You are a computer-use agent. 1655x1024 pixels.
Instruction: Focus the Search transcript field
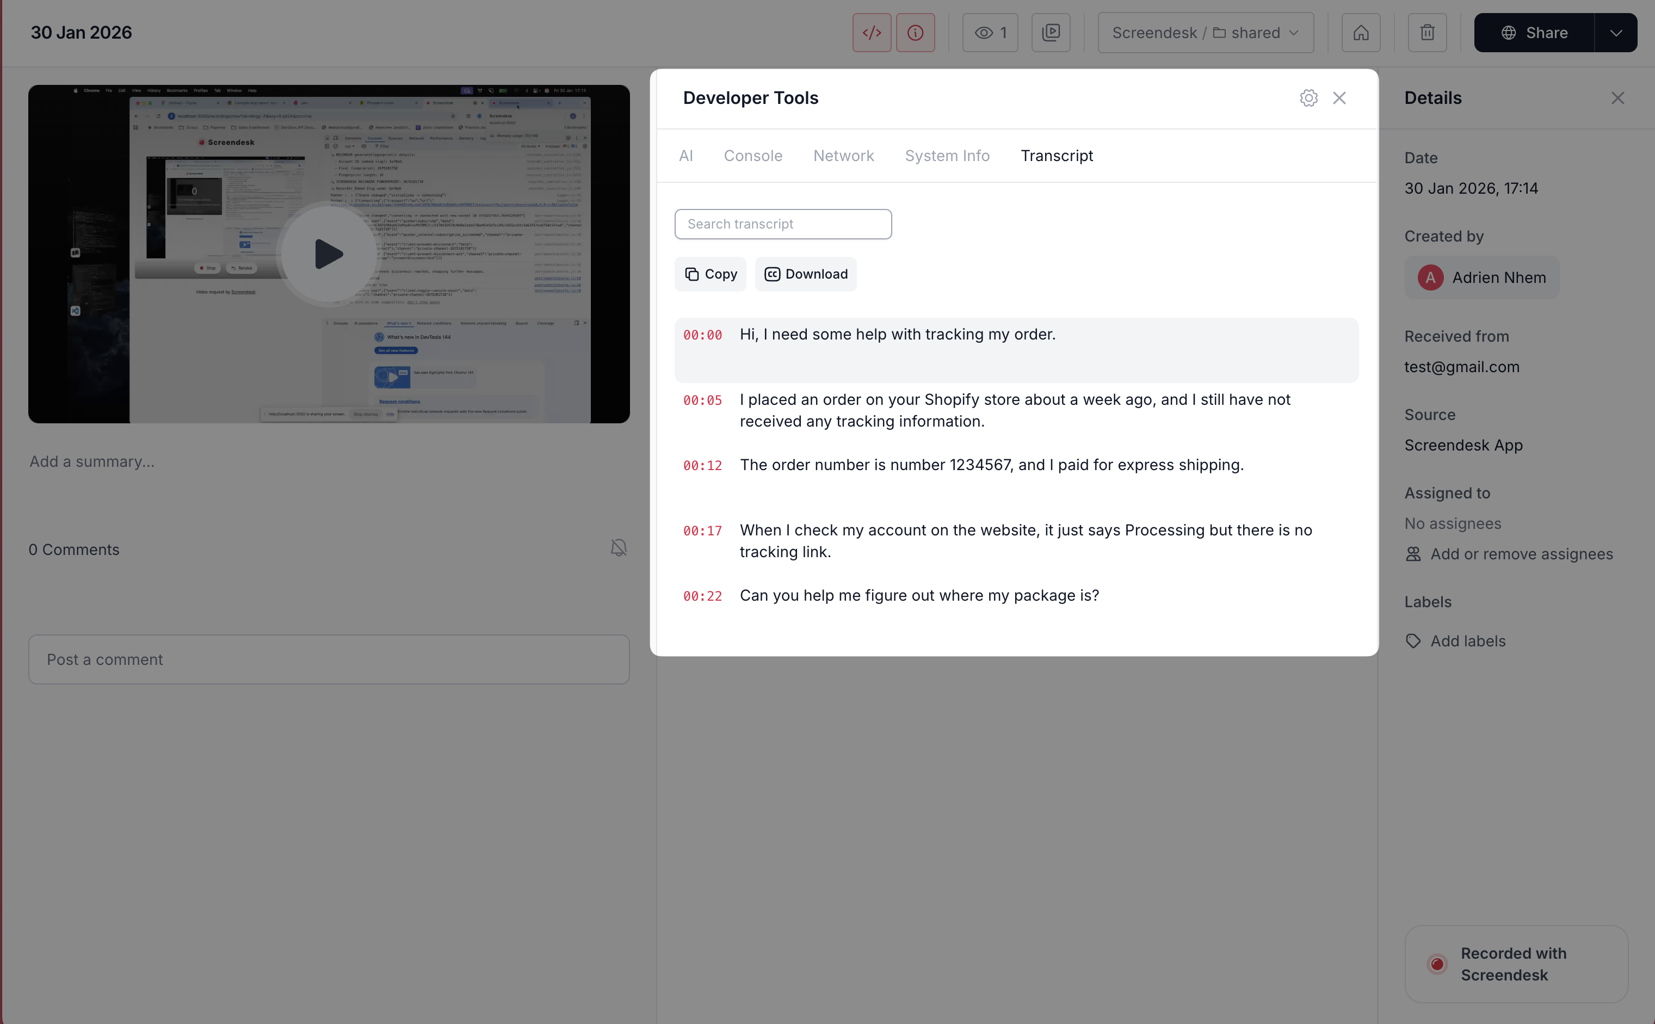tap(783, 224)
